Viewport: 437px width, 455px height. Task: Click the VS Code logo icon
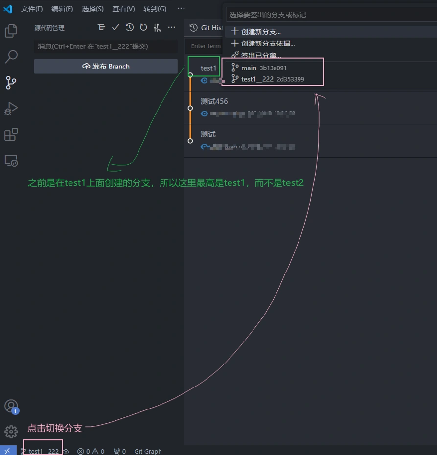point(8,9)
